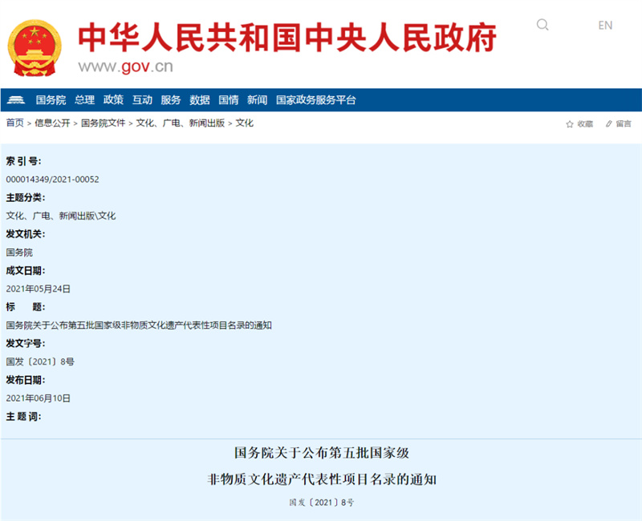Screen dimensions: 642x521
Task: Click the 留言 pencil icon
Action: (609, 124)
